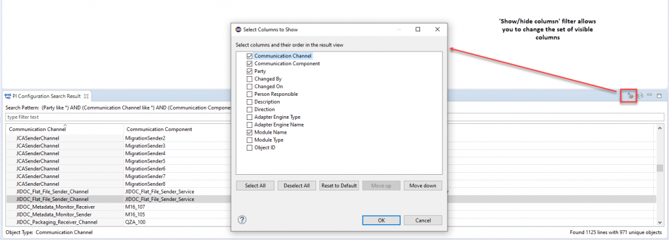Uncheck the Communication Channel column
Viewport: 669px width, 240px height.
pyautogui.click(x=250, y=56)
